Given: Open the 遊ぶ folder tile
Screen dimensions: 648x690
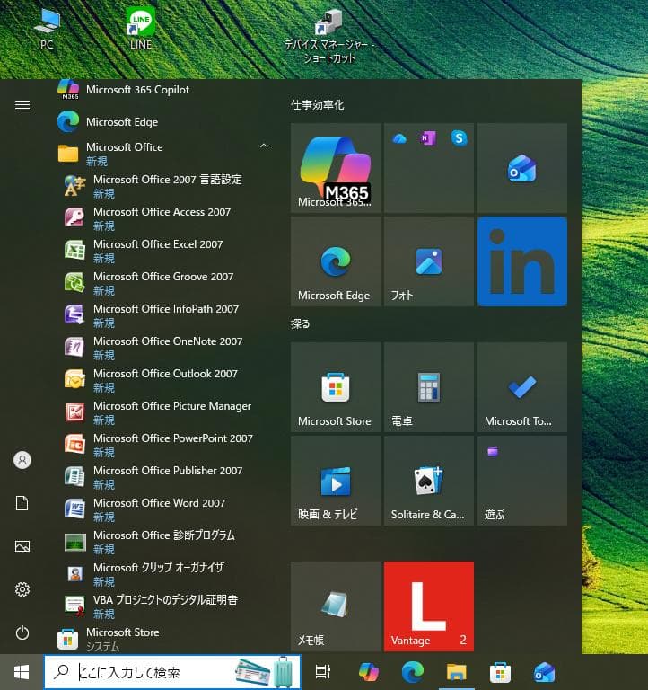Looking at the screenshot, I should point(521,481).
